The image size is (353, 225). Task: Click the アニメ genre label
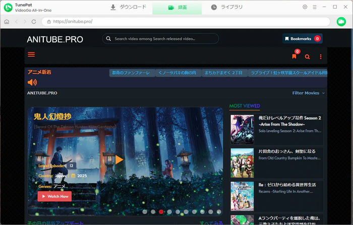[x=59, y=186]
